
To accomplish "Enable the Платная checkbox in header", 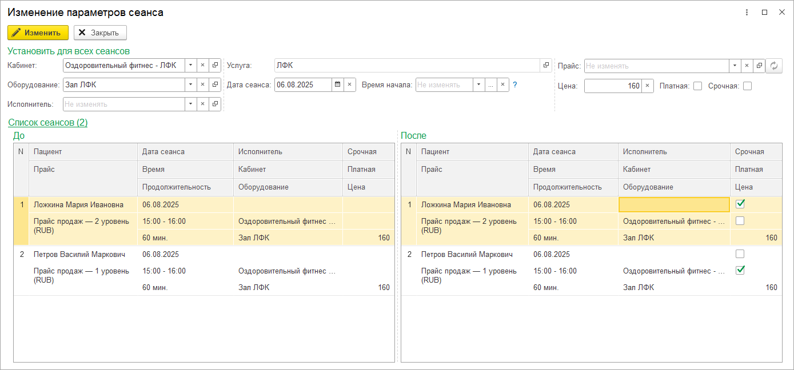I will coord(697,86).
